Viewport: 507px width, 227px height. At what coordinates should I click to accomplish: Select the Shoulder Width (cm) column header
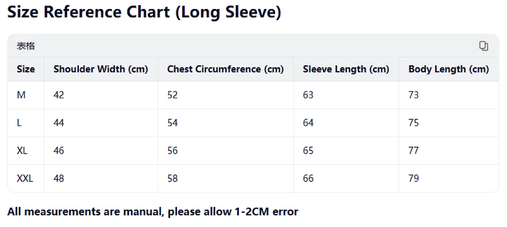pos(101,69)
